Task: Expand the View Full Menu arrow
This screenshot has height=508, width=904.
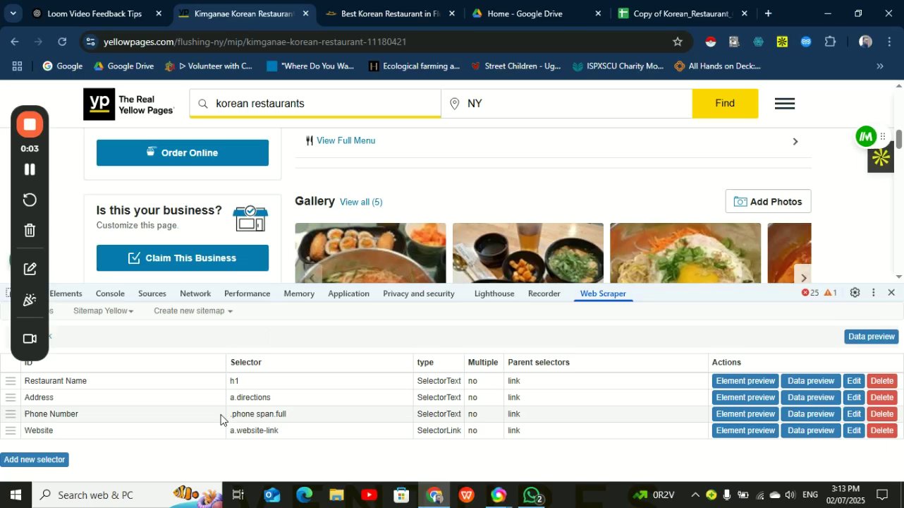Action: [x=795, y=142]
